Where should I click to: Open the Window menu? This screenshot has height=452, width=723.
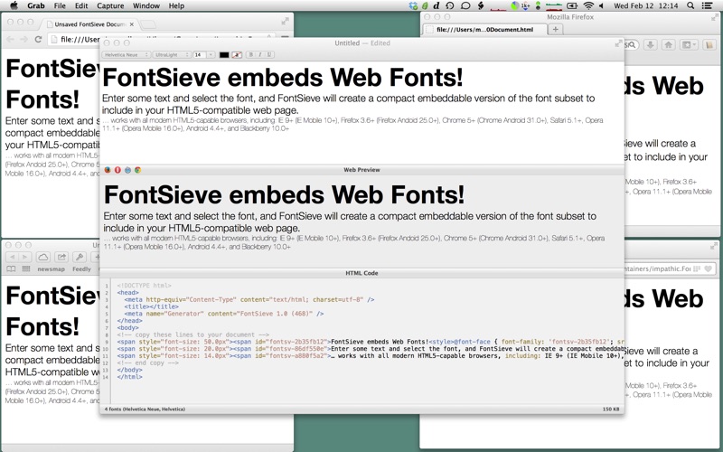[146, 5]
